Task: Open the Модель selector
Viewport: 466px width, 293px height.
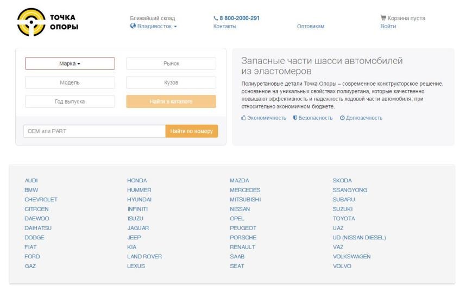Action: 70,82
